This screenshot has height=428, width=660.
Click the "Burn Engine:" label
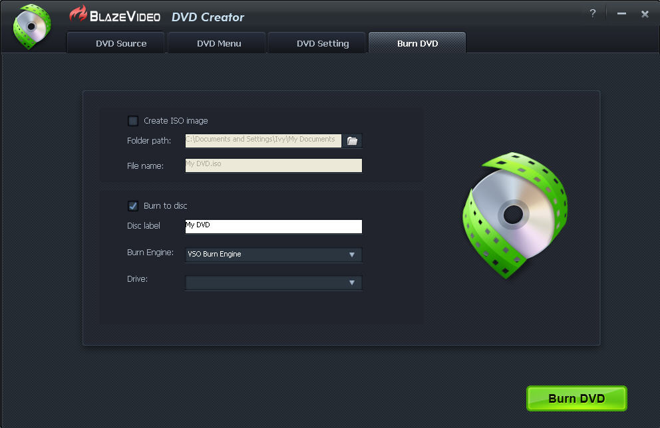(150, 253)
